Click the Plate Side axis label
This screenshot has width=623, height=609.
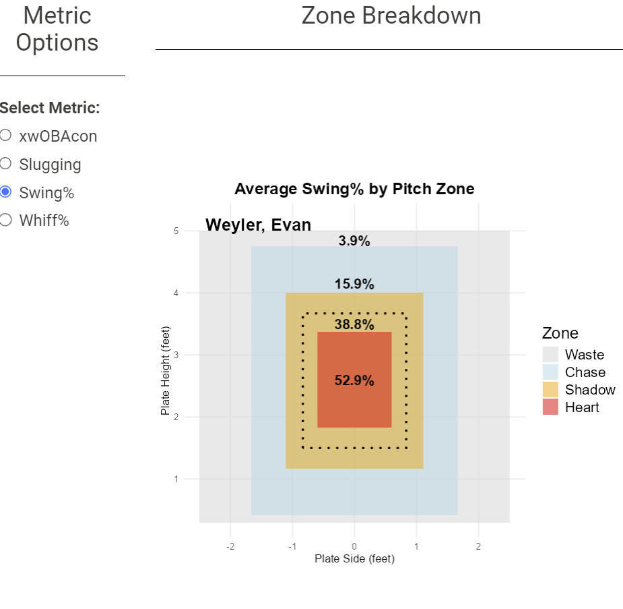click(354, 558)
